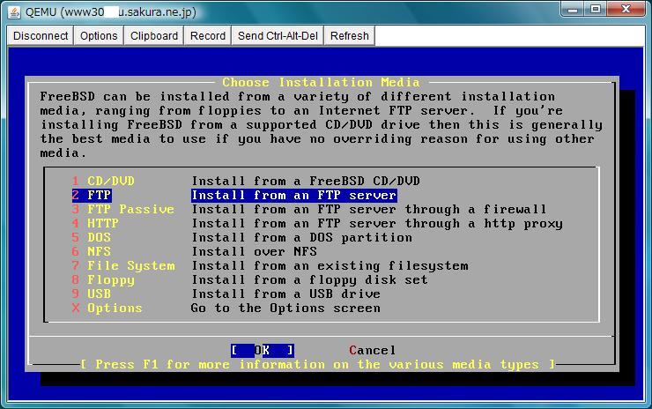
Task: Select FTP Passive install through firewall
Action: [x=130, y=210]
